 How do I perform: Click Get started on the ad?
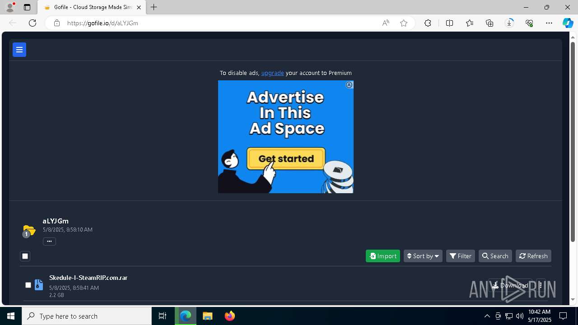286,158
